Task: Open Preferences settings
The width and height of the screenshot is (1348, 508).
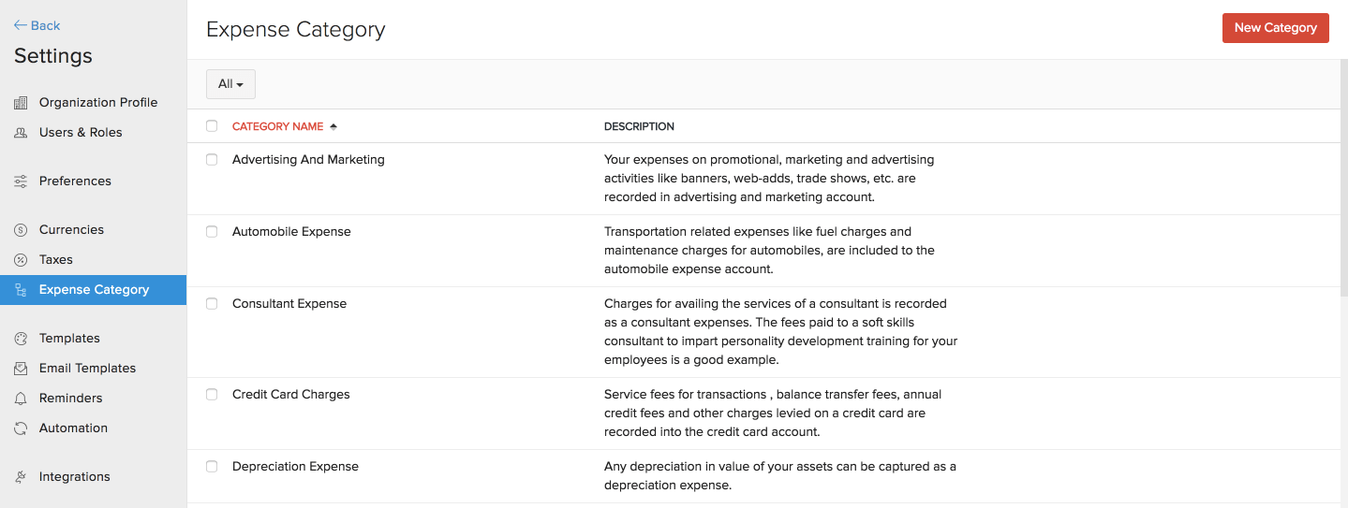Action: [x=75, y=181]
